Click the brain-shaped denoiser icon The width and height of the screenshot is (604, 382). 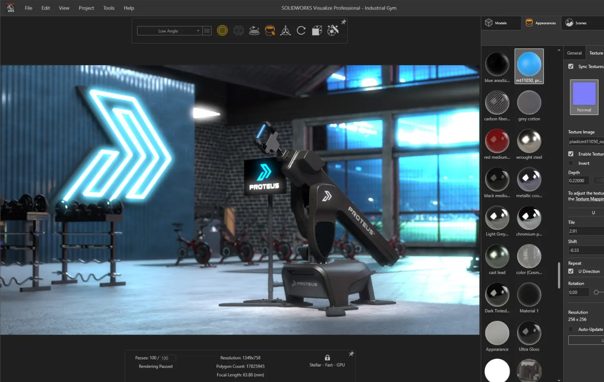(238, 31)
